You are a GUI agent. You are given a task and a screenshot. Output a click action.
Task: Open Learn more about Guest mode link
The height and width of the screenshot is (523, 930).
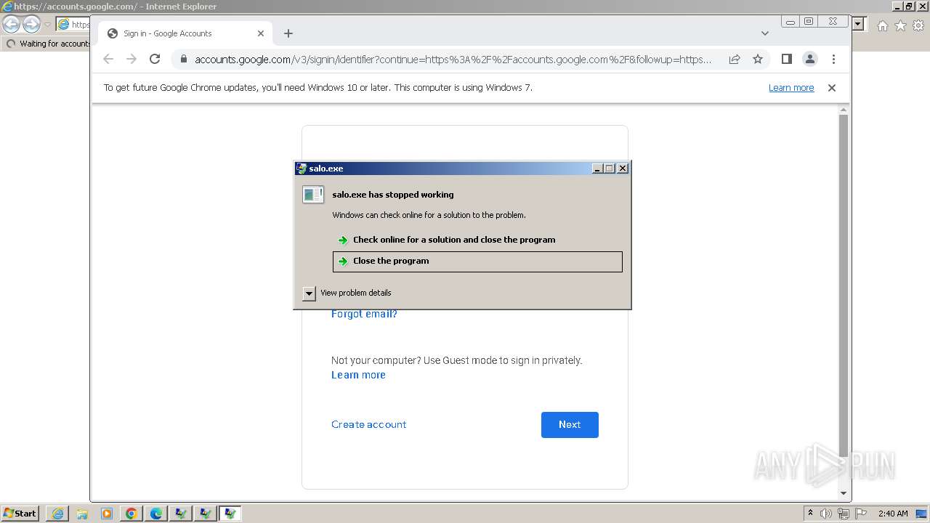[358, 375]
